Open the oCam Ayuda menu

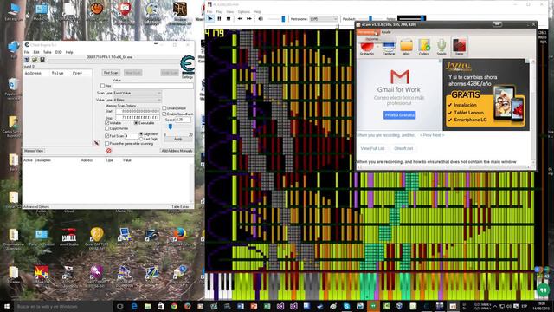pos(387,32)
